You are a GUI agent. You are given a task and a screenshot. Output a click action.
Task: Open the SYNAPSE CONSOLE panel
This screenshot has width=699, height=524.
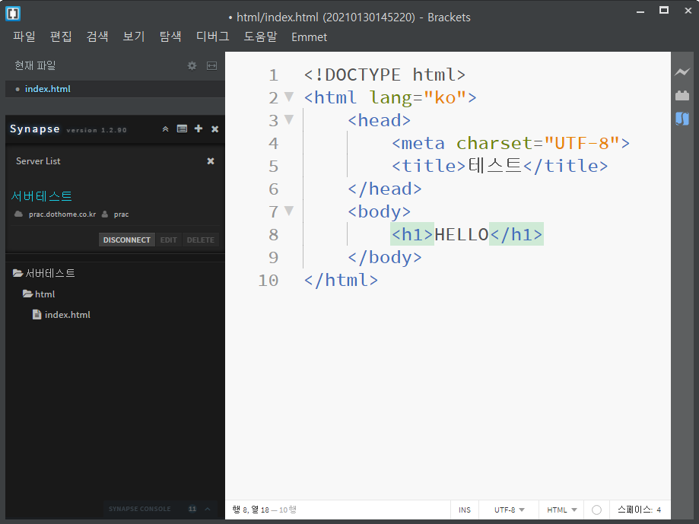139,509
